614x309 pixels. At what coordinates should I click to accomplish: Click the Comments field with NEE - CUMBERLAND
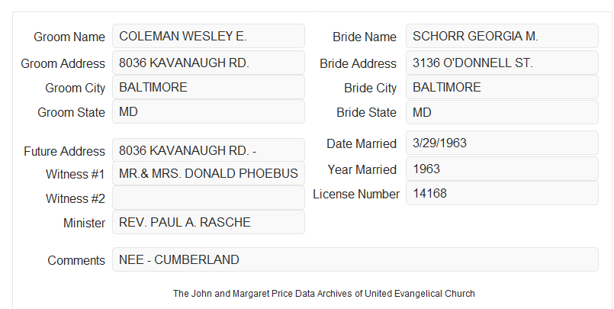355,259
